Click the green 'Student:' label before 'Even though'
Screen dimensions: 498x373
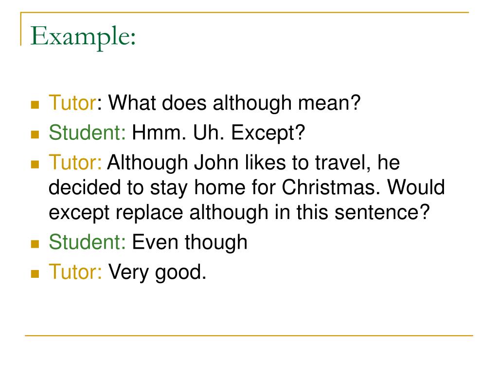pos(88,242)
